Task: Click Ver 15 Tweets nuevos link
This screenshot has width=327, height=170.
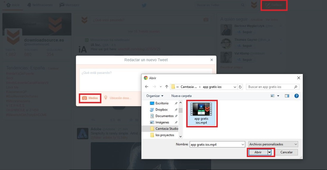Action: point(144,31)
